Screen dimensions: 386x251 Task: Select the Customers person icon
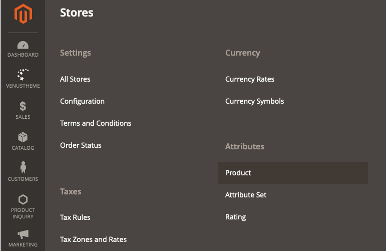click(x=23, y=167)
